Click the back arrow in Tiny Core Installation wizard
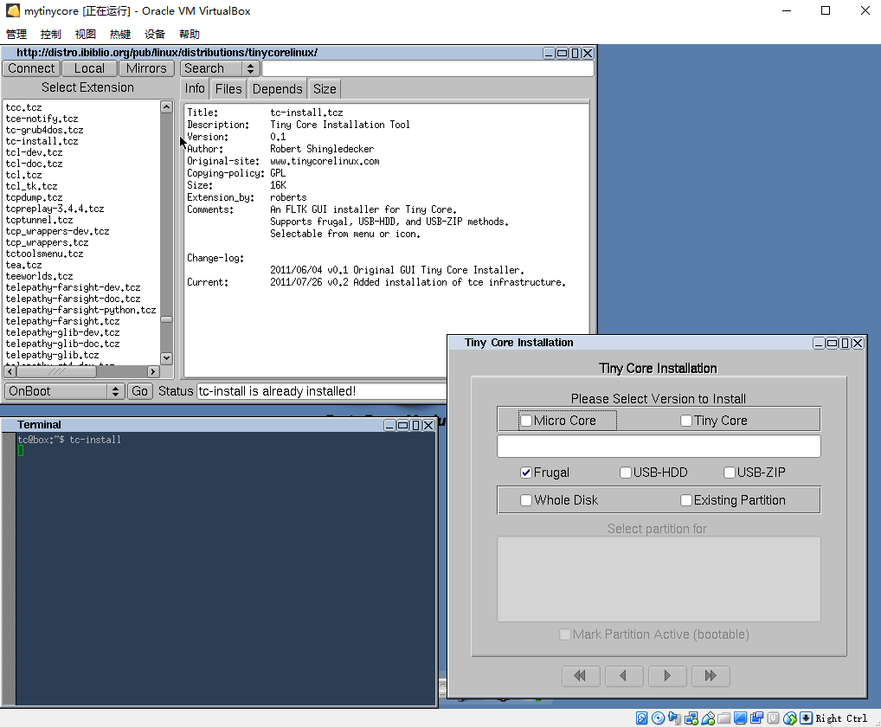The width and height of the screenshot is (881, 727). pyautogui.click(x=624, y=676)
